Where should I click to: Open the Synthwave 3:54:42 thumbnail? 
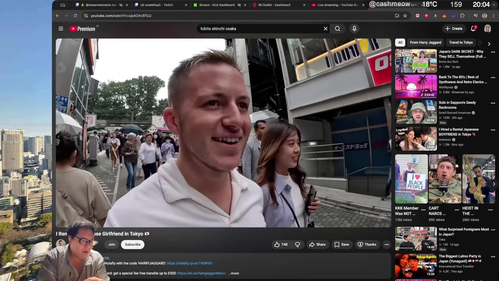tap(416, 86)
